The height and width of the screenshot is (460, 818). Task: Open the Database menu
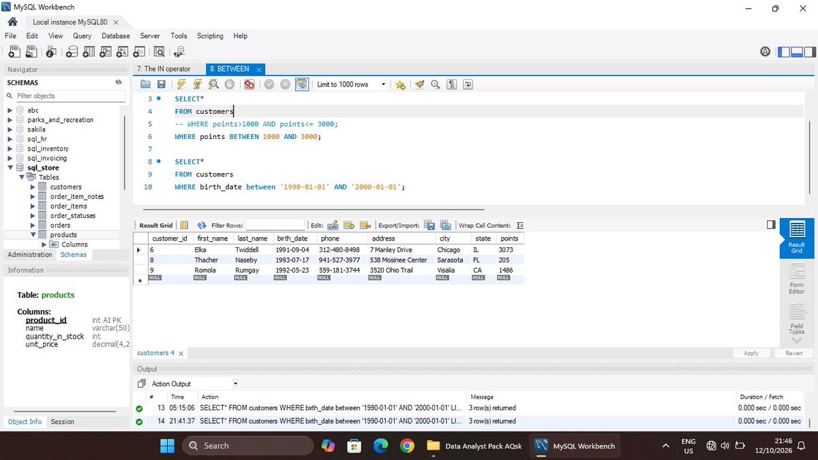(116, 36)
